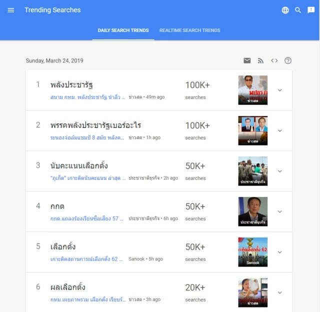Expand the number 5 trend chevron
This screenshot has width=320, height=312.
pyautogui.click(x=279, y=252)
